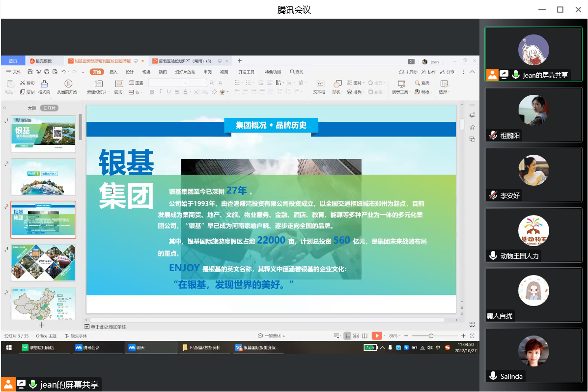Toggle bold formatting in the ribbon
This screenshot has width=588, height=392.
pos(152,92)
